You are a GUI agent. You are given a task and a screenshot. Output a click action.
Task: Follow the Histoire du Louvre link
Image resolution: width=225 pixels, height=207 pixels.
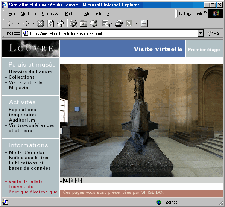point(30,72)
